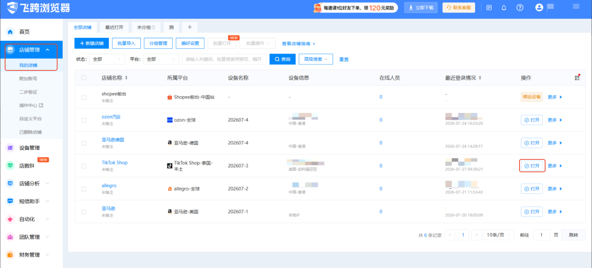Image resolution: width=592 pixels, height=268 pixels.
Task: Expand 更多 for the allegro row
Action: click(x=555, y=189)
